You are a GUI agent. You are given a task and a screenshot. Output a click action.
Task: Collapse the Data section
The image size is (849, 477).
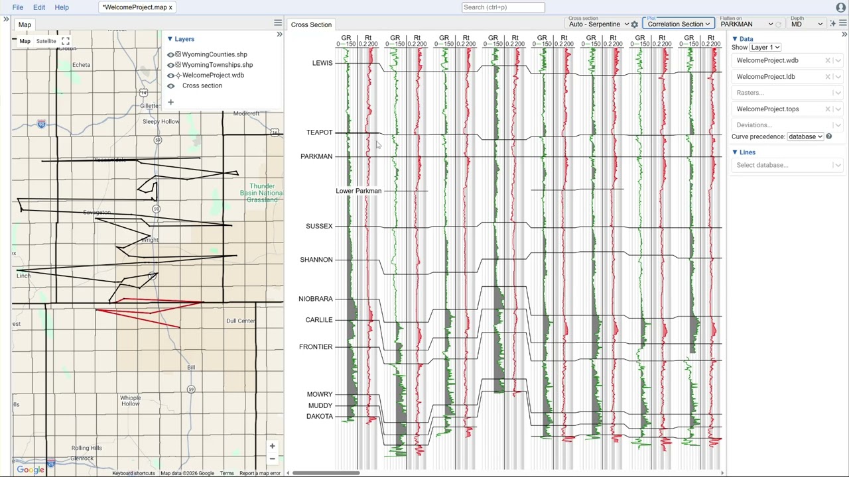coord(735,39)
